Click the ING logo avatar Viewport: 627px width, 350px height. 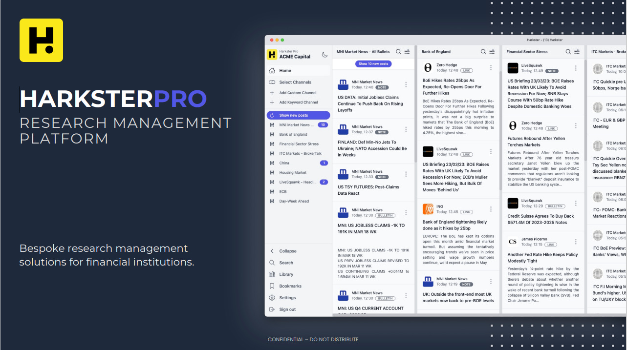[428, 209]
